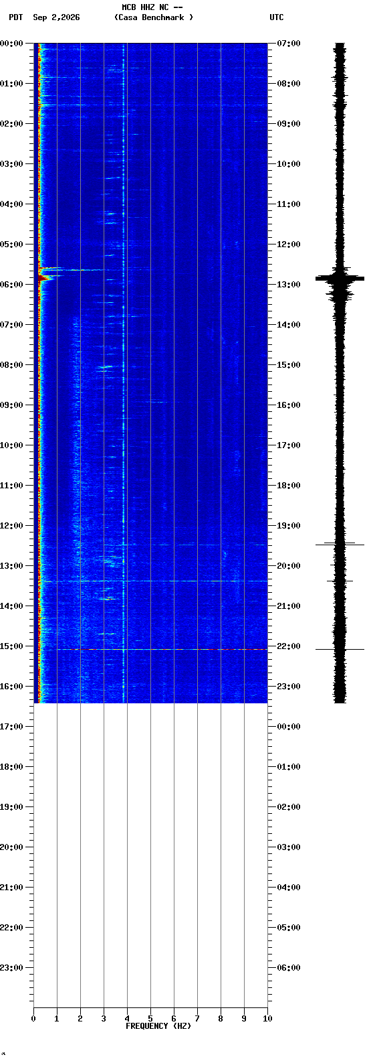
Task: Click the '15:00' label on UTC axis
Action: coord(289,365)
